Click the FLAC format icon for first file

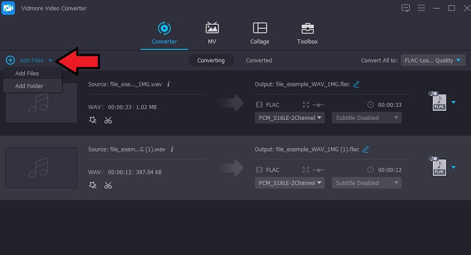click(x=439, y=102)
